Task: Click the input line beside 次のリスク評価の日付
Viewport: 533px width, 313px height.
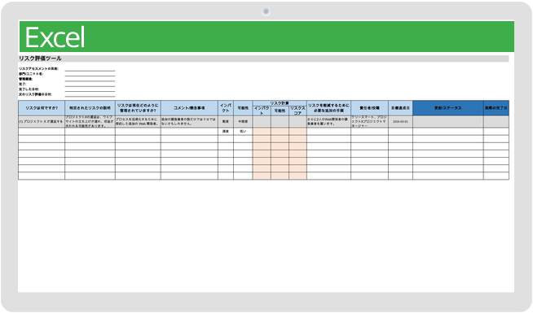Action: click(x=90, y=95)
